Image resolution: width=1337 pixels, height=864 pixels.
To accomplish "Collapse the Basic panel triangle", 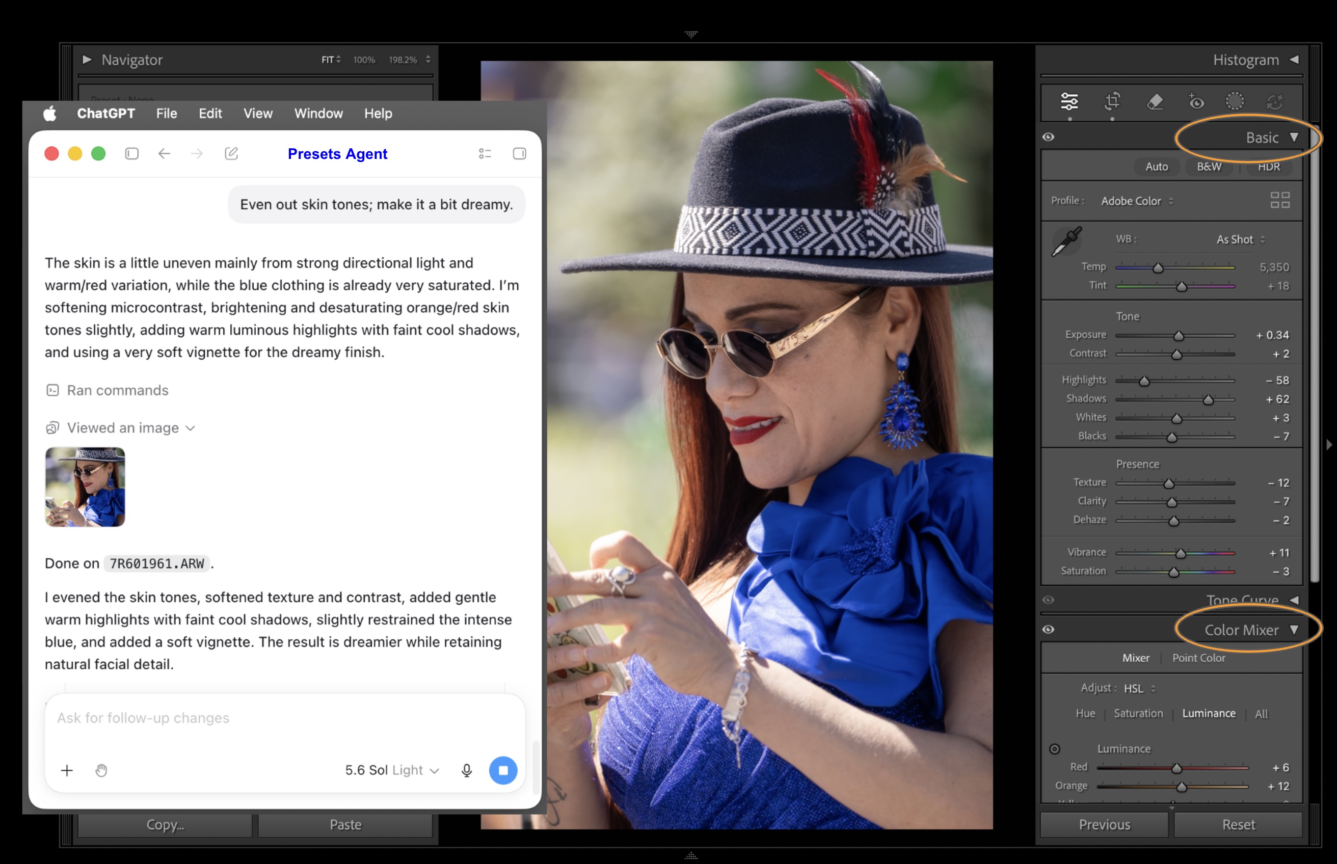I will 1294,137.
